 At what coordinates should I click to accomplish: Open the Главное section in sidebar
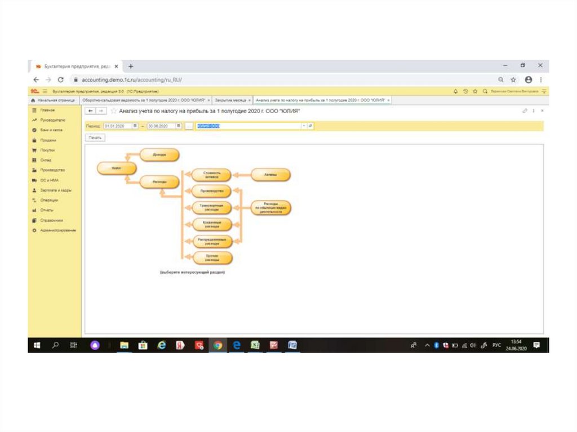coord(47,110)
